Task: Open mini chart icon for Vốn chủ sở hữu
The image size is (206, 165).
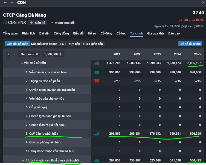Action: tap(96, 63)
